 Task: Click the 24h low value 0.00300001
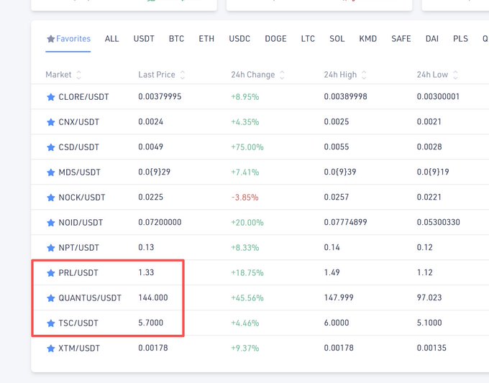tap(438, 96)
